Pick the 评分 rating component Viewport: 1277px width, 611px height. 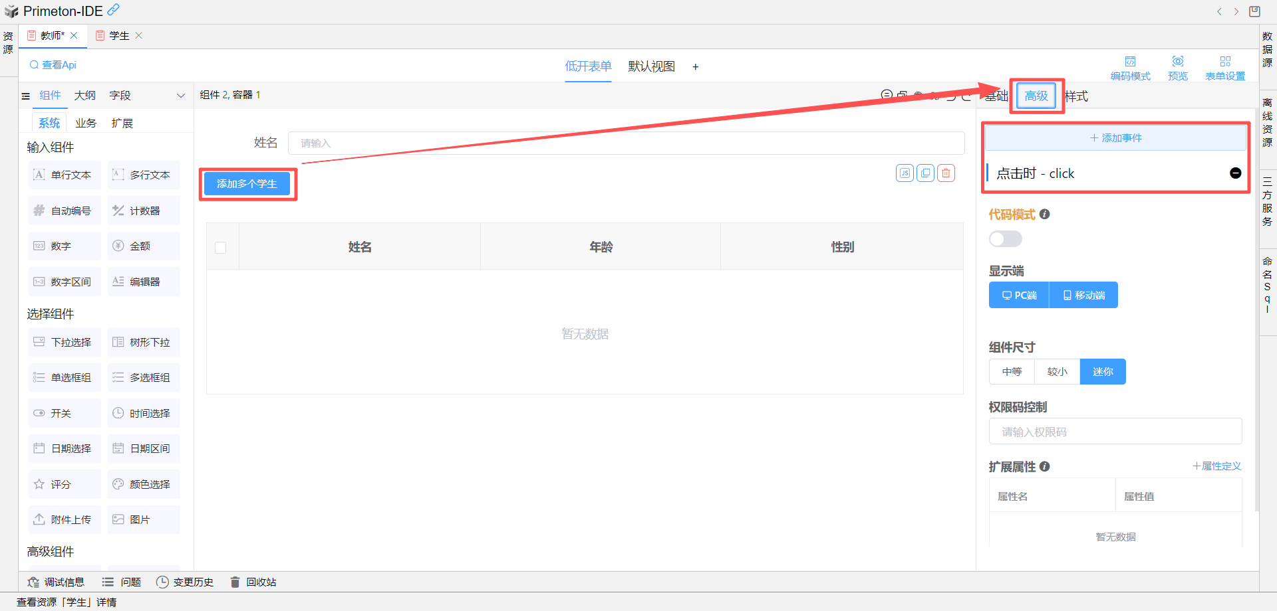click(x=65, y=484)
